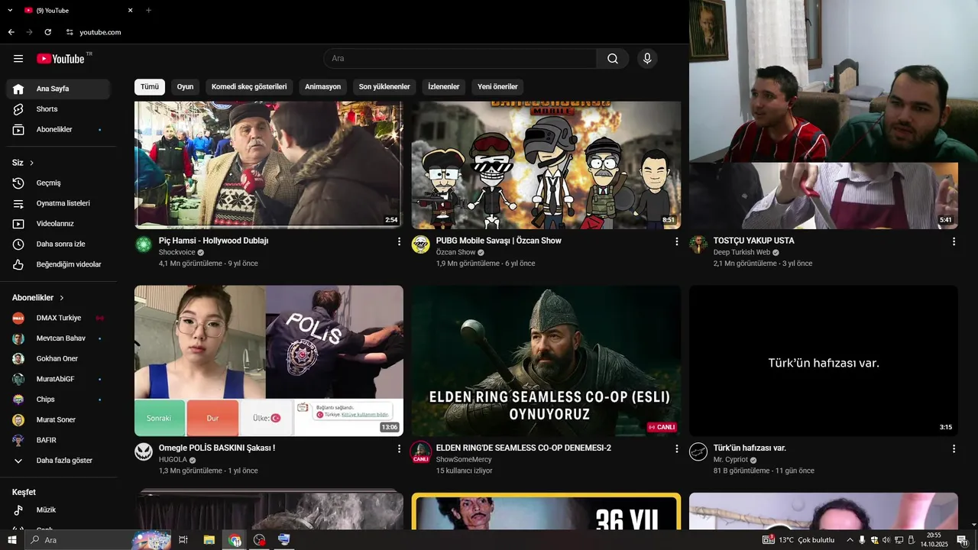Click the YouTube logo
The height and width of the screenshot is (550, 978).
click(60, 59)
